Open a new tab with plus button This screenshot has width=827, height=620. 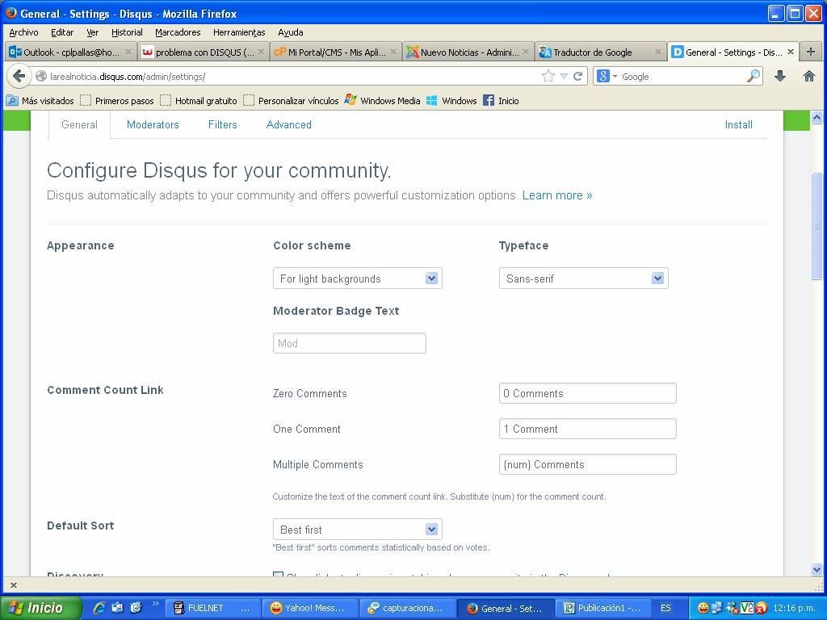click(x=811, y=52)
